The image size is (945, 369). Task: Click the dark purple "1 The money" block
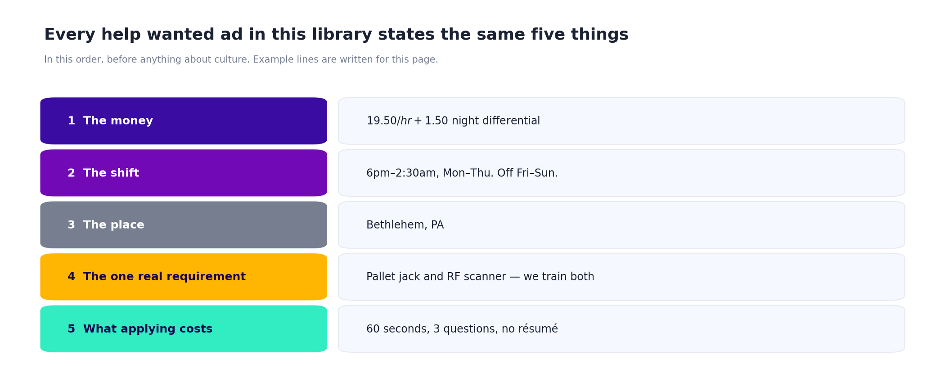click(x=184, y=121)
